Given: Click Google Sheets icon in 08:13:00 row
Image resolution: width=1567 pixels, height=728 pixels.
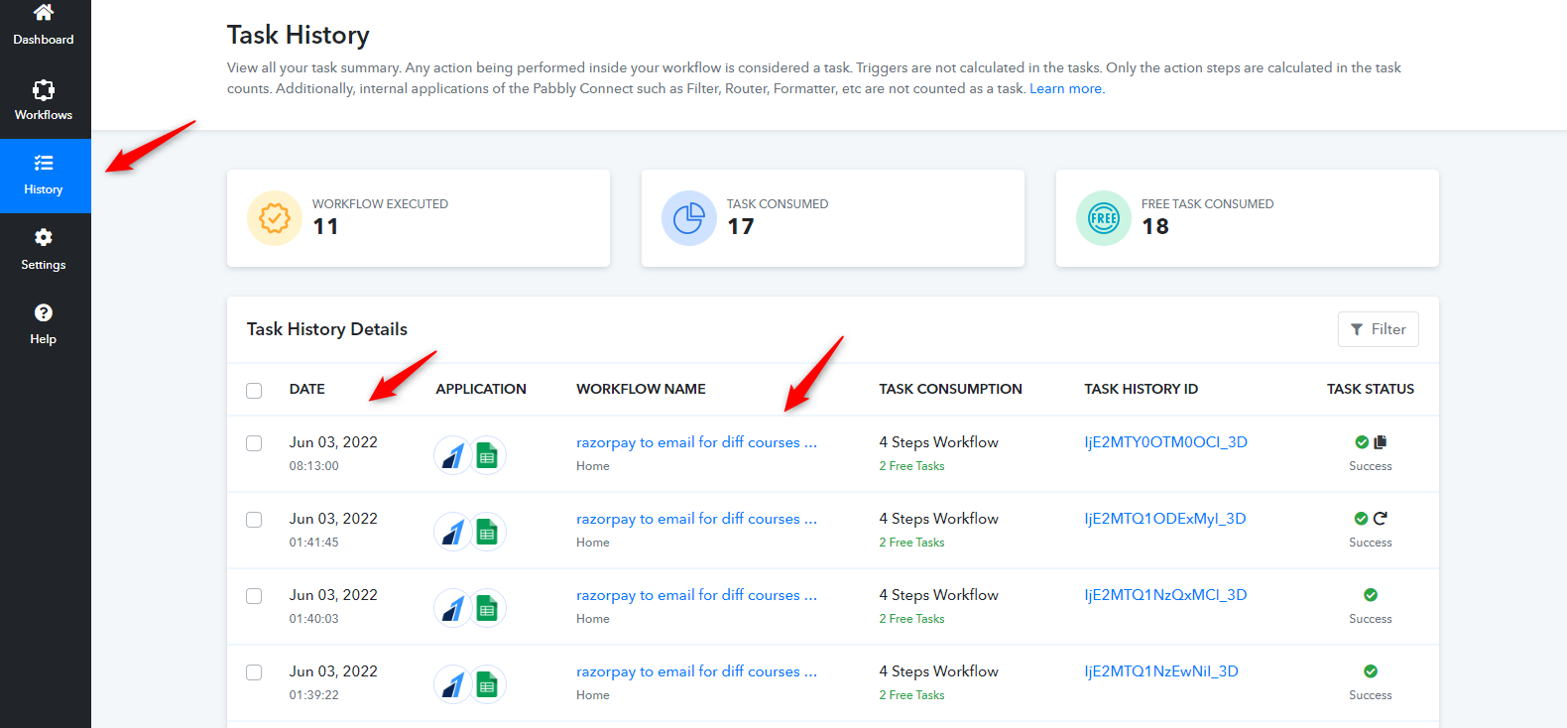Looking at the screenshot, I should point(487,455).
